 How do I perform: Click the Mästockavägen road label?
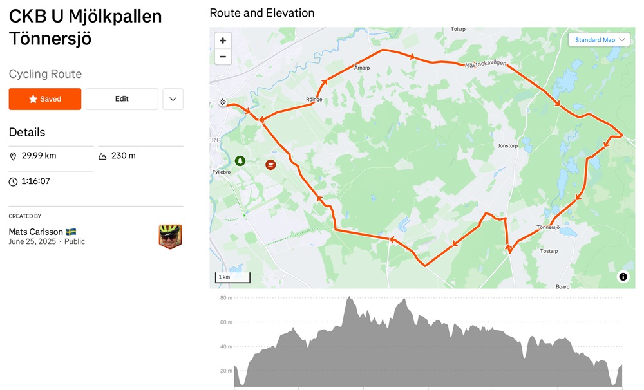coord(486,64)
